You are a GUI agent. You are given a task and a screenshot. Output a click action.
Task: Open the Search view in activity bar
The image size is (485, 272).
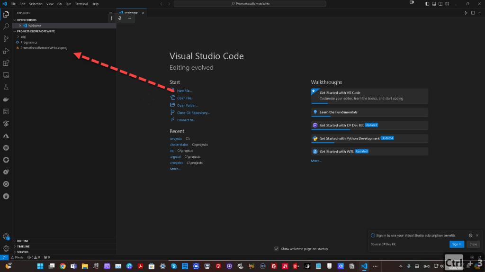coord(6,27)
